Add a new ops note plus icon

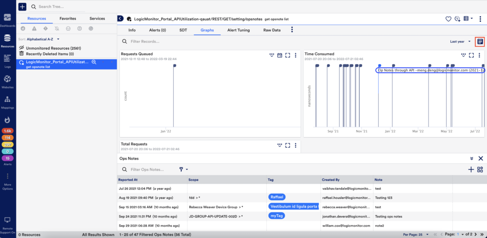pyautogui.click(x=471, y=169)
